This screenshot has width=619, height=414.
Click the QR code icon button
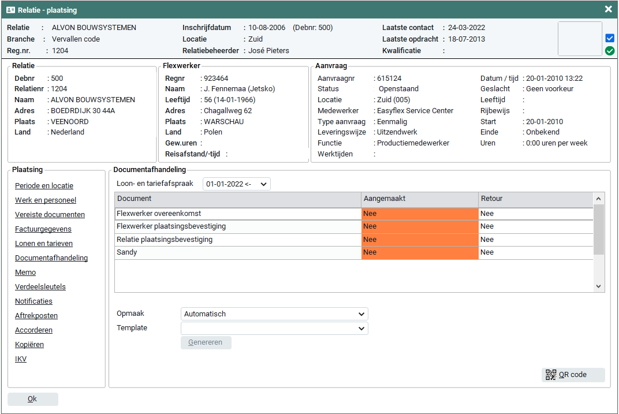[573, 375]
